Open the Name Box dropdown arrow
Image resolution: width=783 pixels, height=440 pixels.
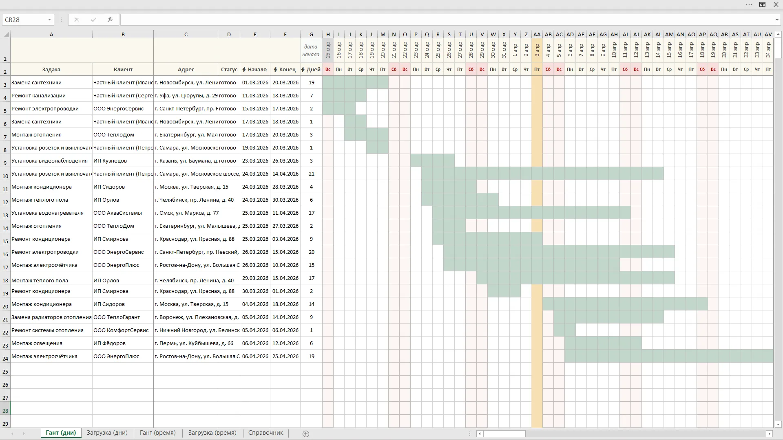49,20
